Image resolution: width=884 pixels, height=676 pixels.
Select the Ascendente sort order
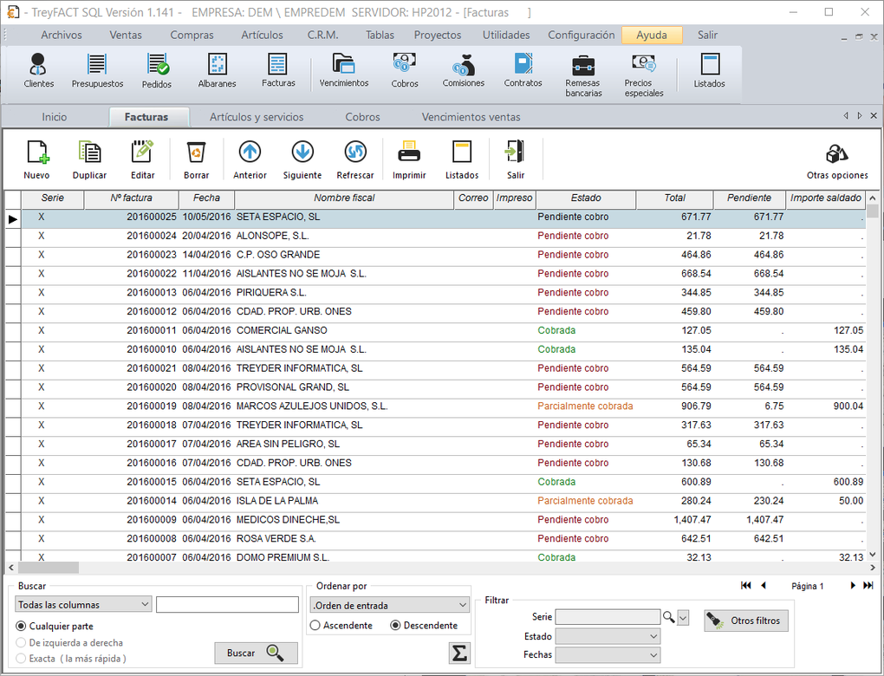tap(316, 626)
